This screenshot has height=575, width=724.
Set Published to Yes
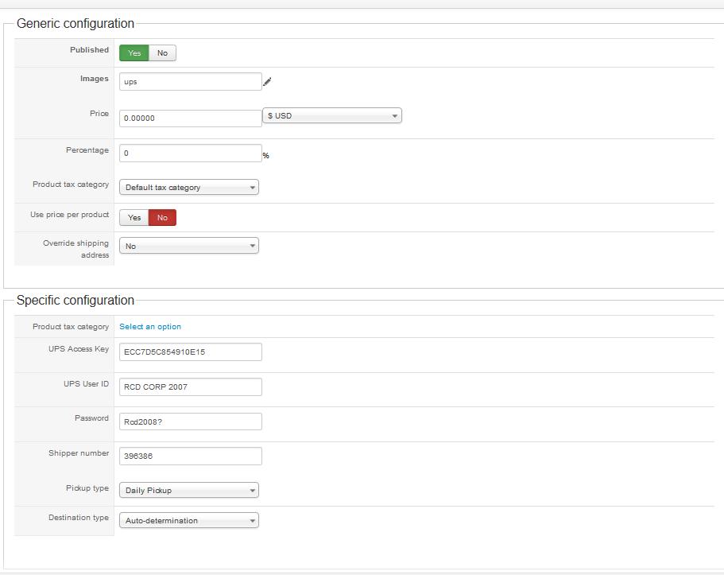coord(134,53)
